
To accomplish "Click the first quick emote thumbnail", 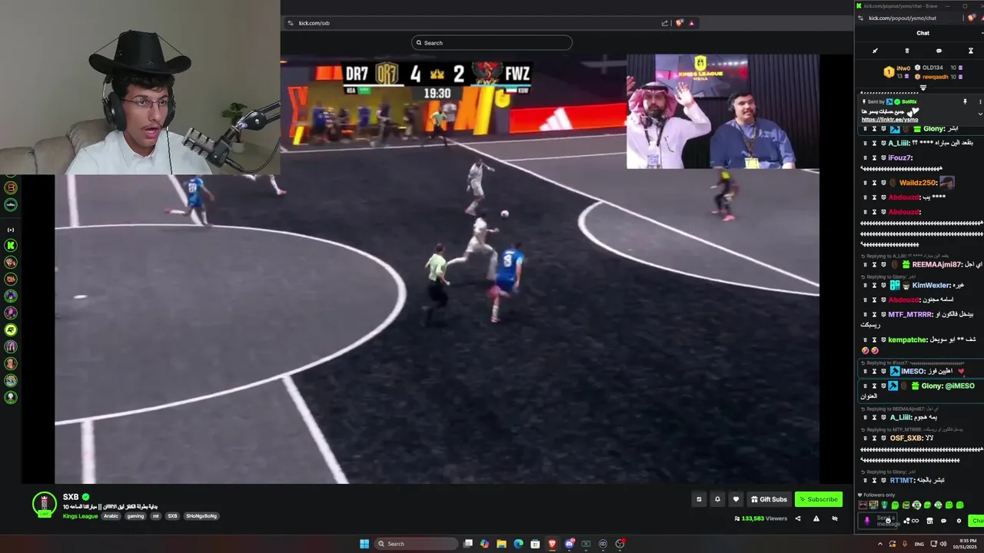I will point(863,505).
